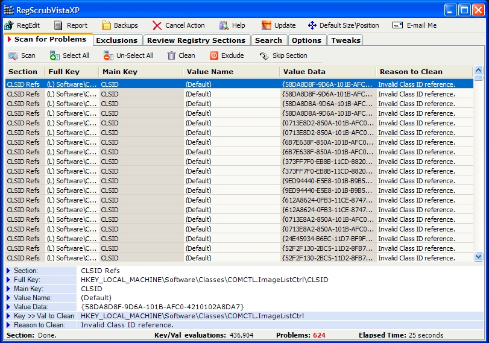Click the results scrollbar down arrow
The image size is (489, 343).
[x=478, y=257]
